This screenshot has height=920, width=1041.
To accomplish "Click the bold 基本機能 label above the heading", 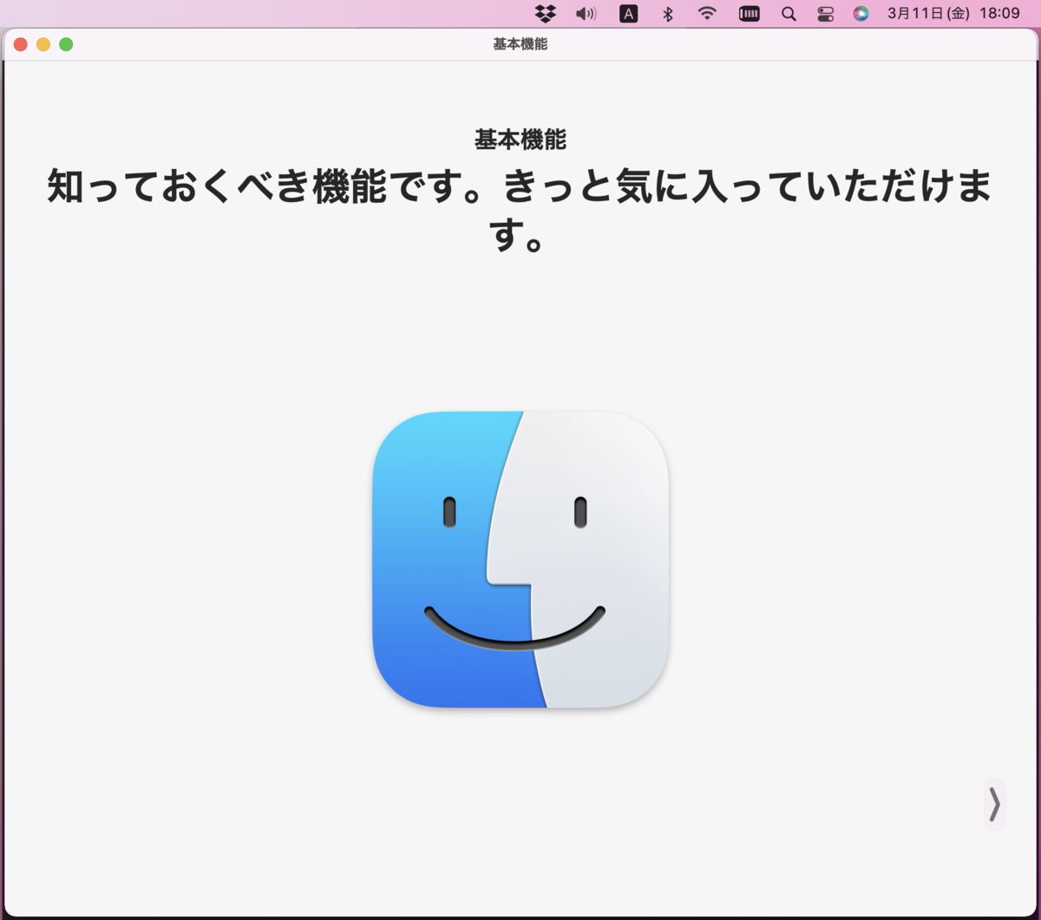I will (x=519, y=140).
